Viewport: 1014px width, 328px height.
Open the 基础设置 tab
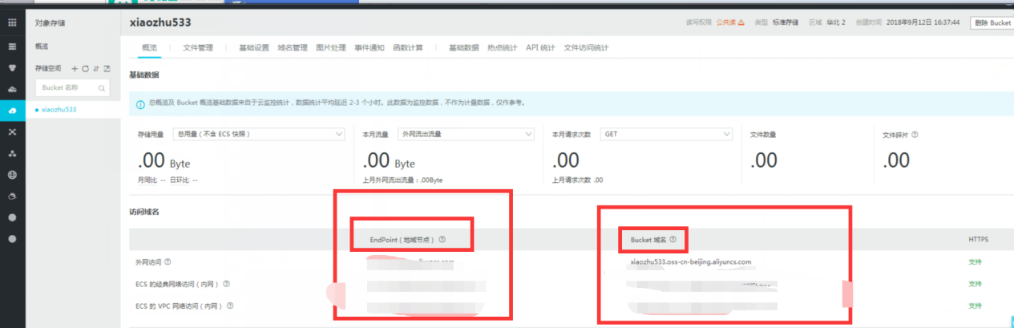(254, 48)
